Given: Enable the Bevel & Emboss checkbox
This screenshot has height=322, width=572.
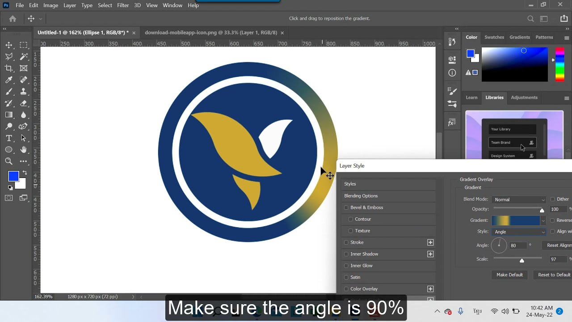Looking at the screenshot, I should coord(346,208).
